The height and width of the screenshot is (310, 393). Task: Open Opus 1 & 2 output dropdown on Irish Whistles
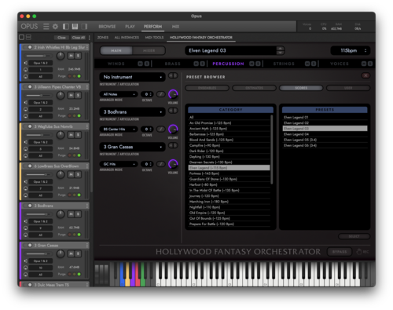(41, 63)
